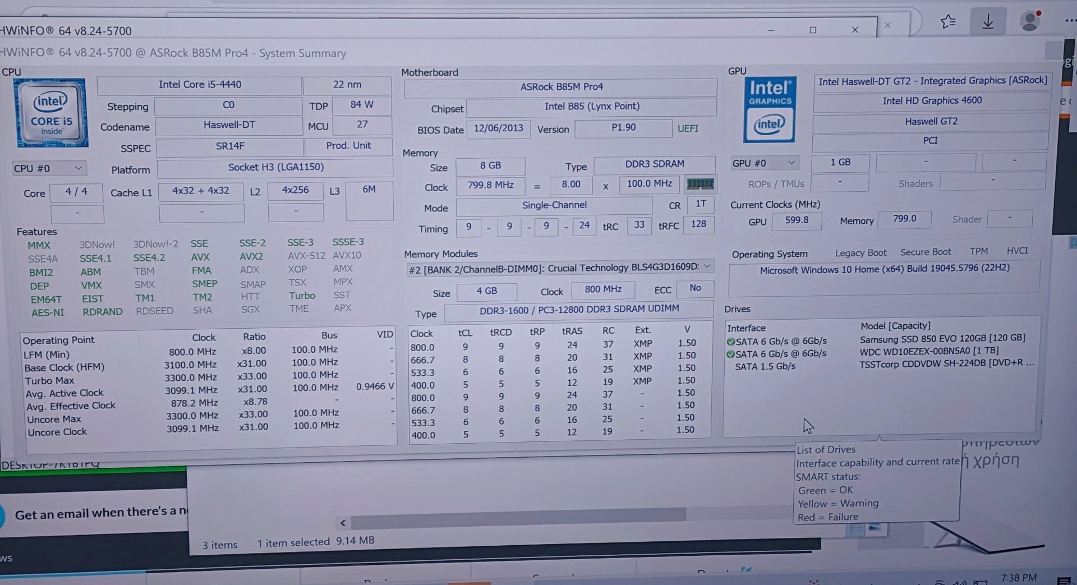Image resolution: width=1077 pixels, height=585 pixels.
Task: Click the Intel Core i5 inside logo
Action: click(51, 113)
